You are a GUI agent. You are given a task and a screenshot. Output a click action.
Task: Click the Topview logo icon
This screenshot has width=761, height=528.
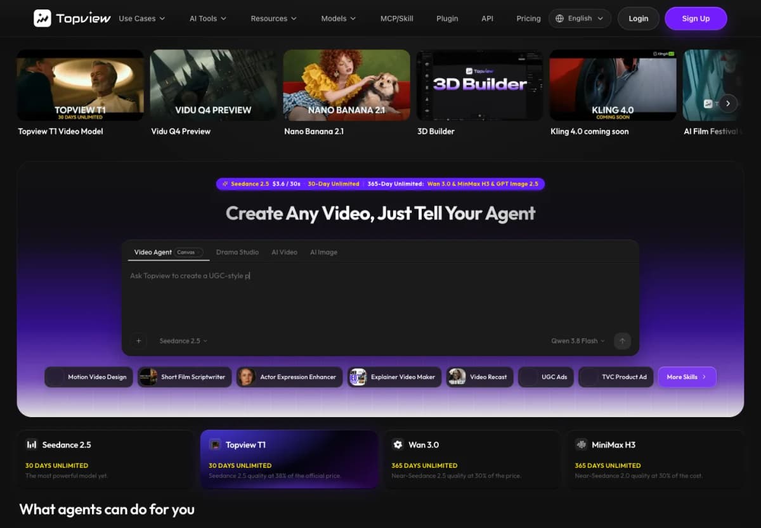[42, 18]
